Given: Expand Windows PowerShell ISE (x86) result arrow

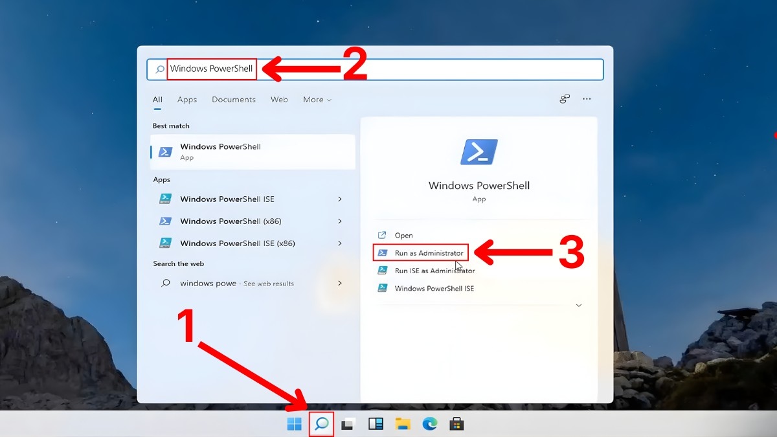Looking at the screenshot, I should [340, 243].
